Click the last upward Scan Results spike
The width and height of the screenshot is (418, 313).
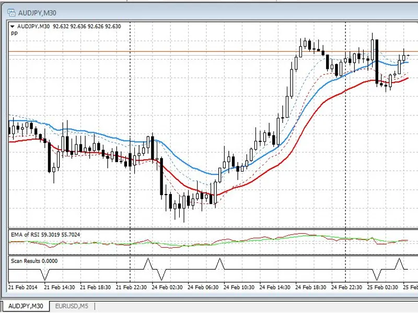399,264
